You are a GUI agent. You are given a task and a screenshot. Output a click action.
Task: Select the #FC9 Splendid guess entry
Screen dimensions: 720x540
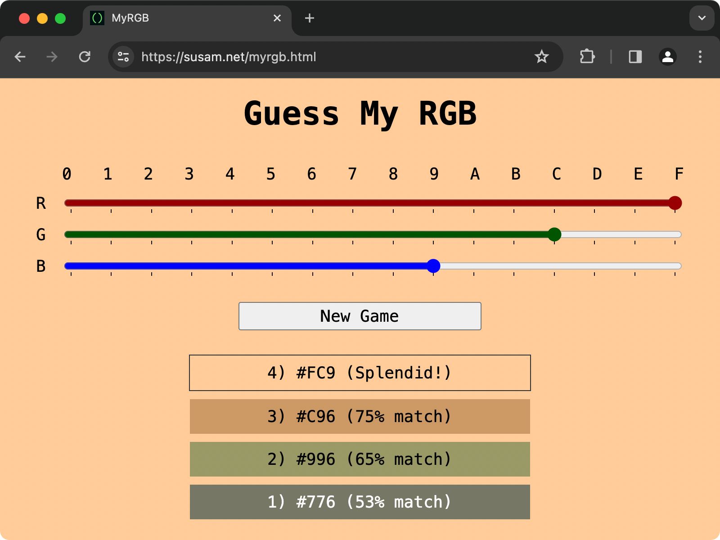[360, 372]
